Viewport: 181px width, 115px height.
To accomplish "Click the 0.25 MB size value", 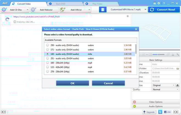I will point(128,63).
